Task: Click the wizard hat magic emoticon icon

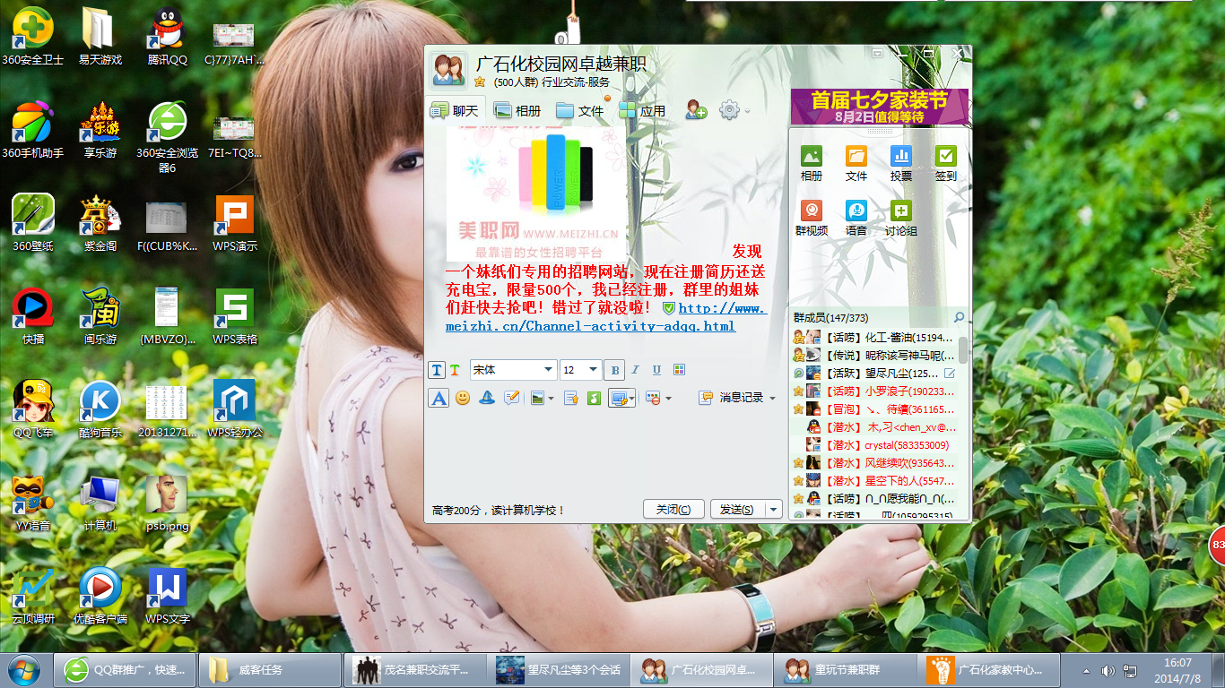Action: pos(487,398)
